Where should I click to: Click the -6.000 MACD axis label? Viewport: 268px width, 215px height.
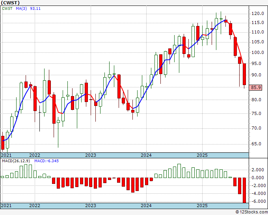pyautogui.click(x=257, y=202)
